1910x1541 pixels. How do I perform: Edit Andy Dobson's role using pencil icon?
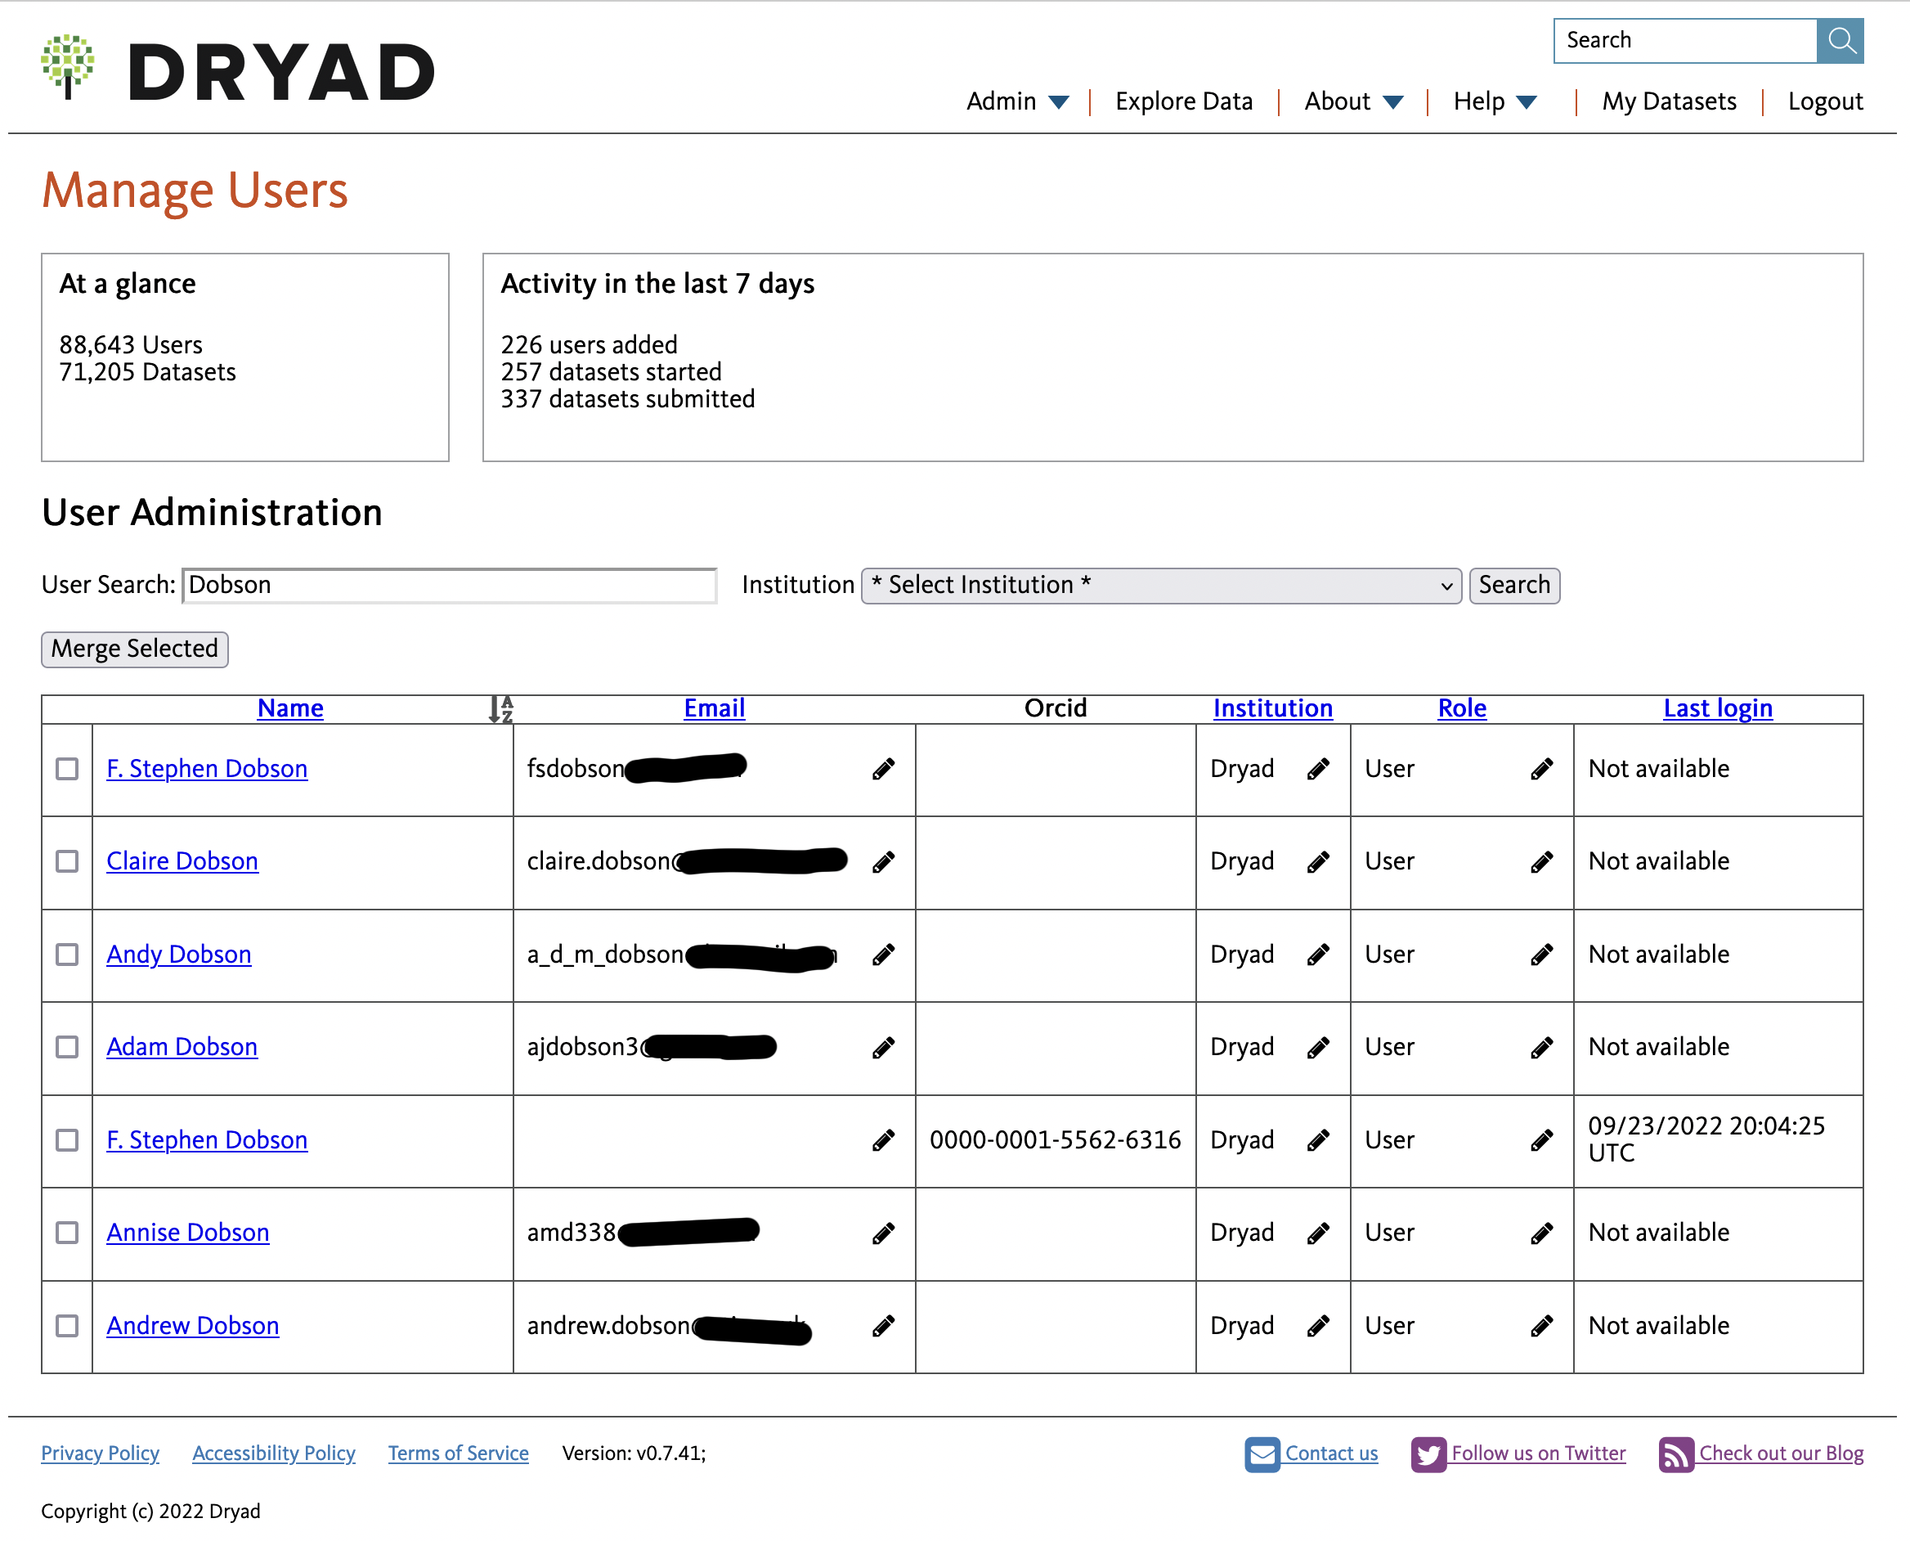click(1543, 955)
